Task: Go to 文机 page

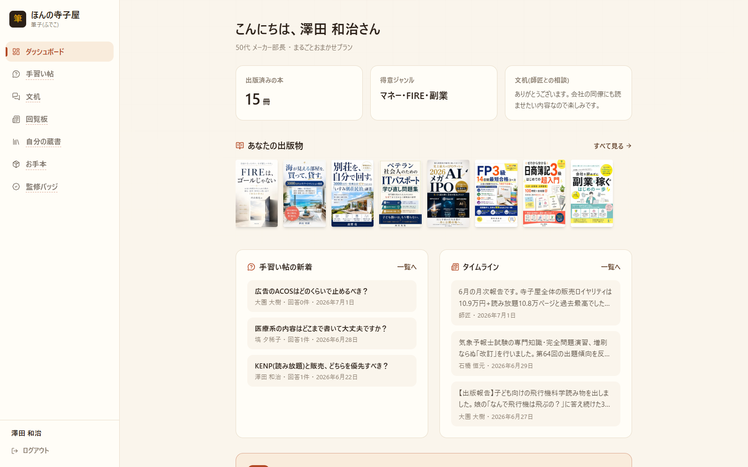Action: pos(60,97)
